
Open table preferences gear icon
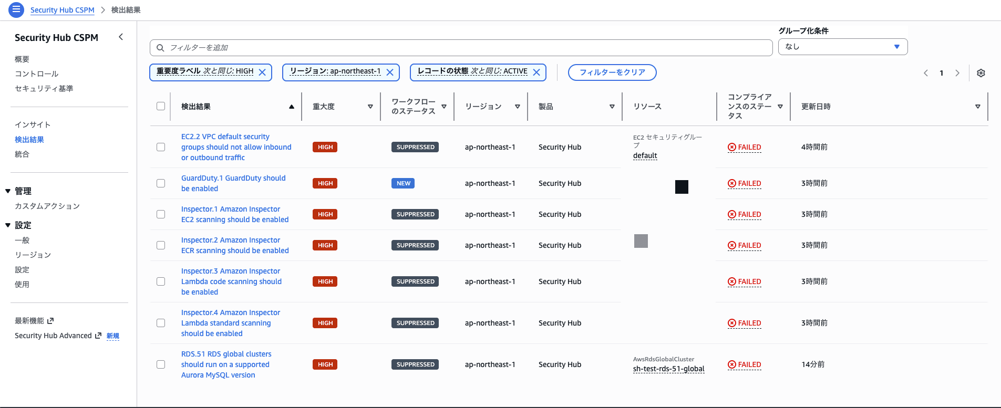(x=981, y=73)
